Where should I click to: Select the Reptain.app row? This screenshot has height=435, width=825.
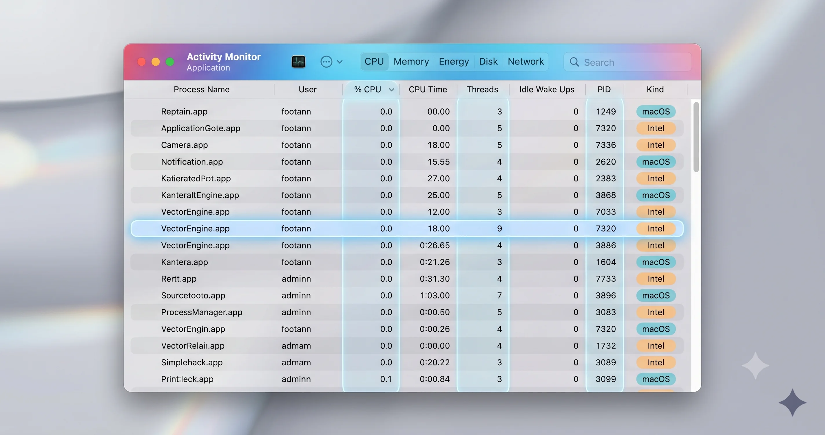407,112
